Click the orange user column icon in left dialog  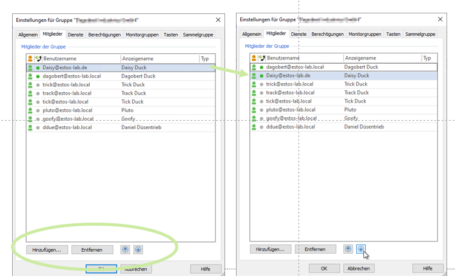(x=30, y=59)
